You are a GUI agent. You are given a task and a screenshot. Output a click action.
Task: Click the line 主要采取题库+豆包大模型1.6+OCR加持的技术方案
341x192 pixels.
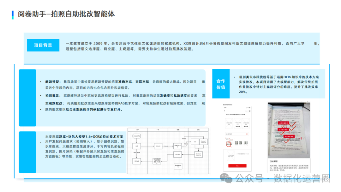point(84,136)
